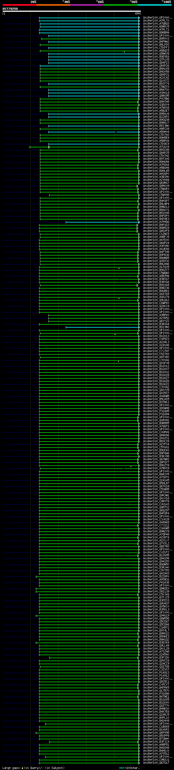Select hit label UniRef100_Q9LQ12
This screenshot has height=770, width=174.
[156, 300]
